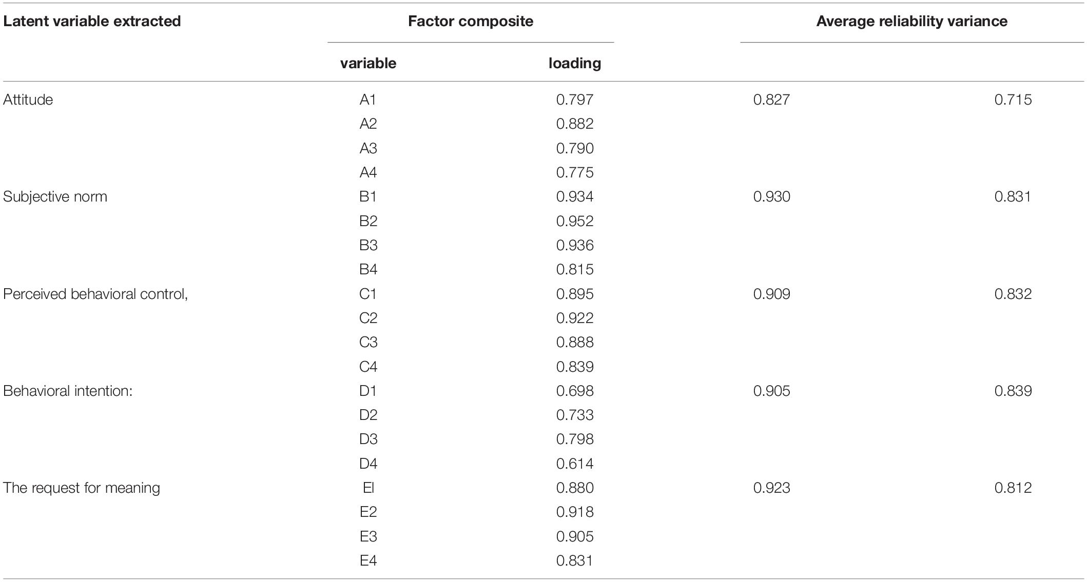Click the 'Latent variable extracted' column header
This screenshot has height=582, width=1087.
92,21
